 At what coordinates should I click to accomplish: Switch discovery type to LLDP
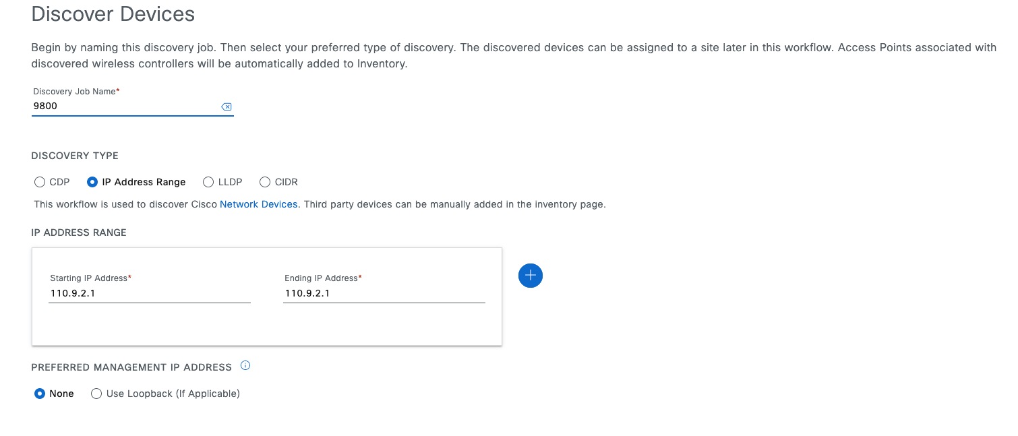[208, 182]
